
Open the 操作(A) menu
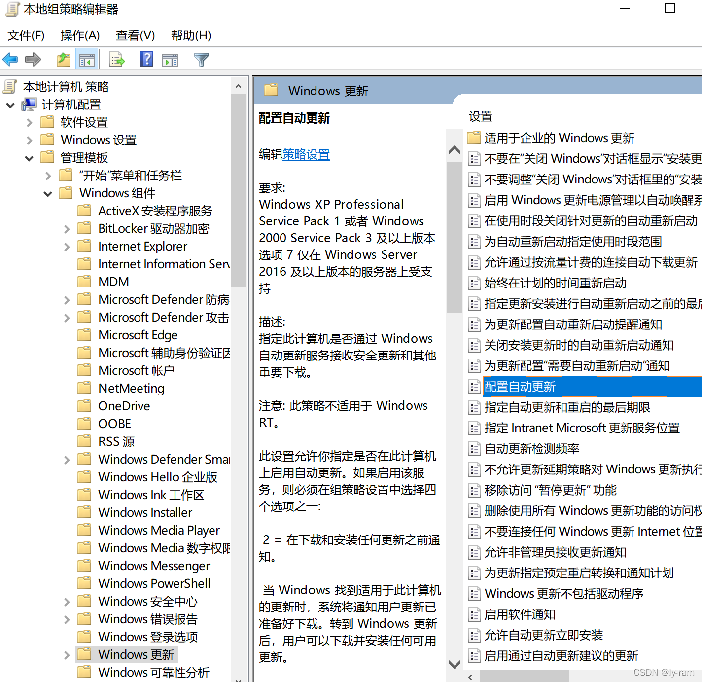(80, 36)
